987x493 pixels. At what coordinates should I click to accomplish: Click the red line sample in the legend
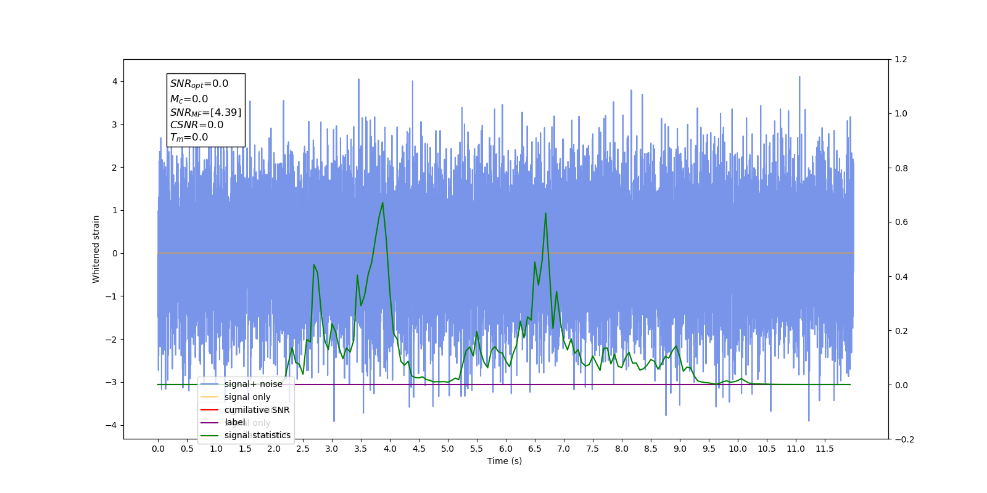pyautogui.click(x=210, y=410)
